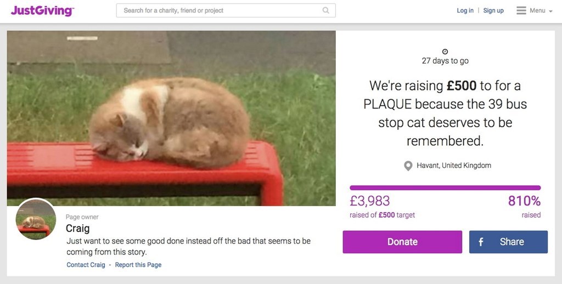Click the Sign up link
The width and height of the screenshot is (562, 284).
[493, 10]
